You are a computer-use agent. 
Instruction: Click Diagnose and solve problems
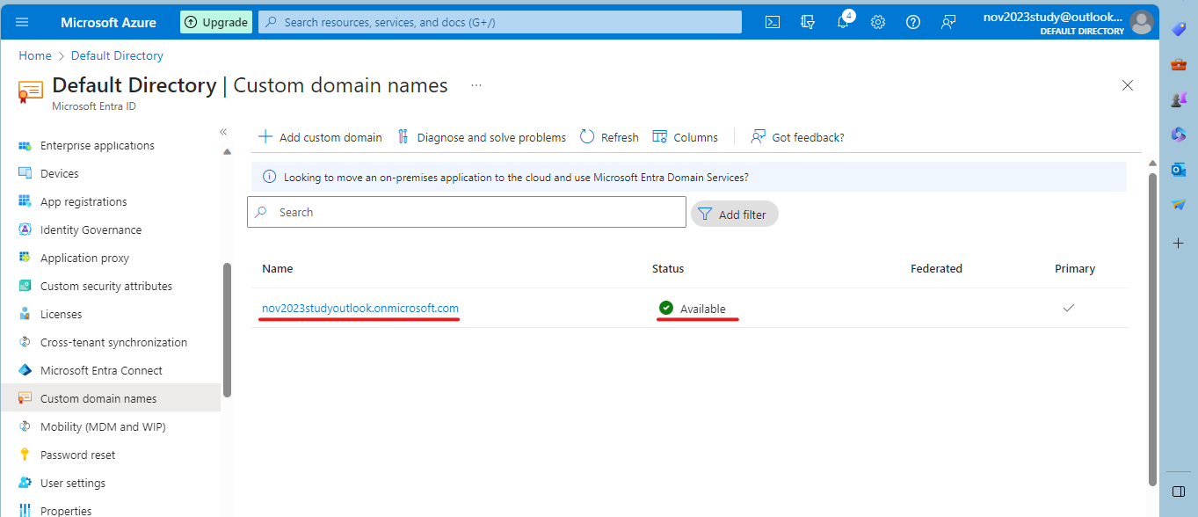tap(482, 137)
